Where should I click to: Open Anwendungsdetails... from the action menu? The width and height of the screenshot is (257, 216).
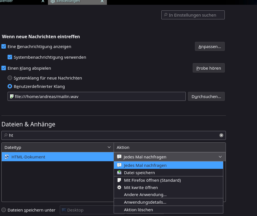145,202
